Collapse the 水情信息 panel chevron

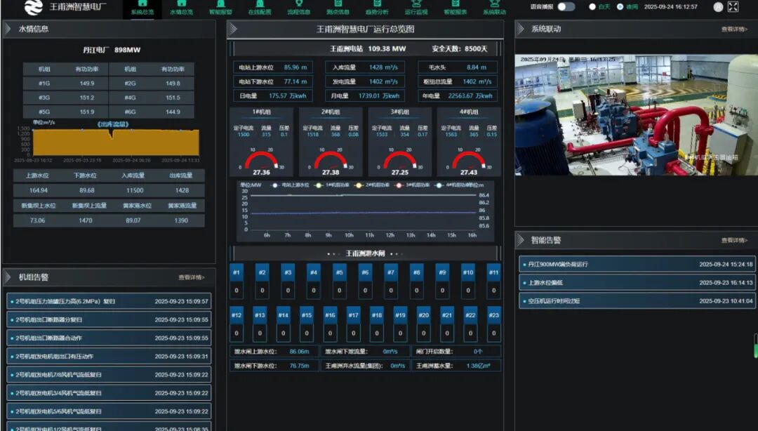pyautogui.click(x=8, y=29)
